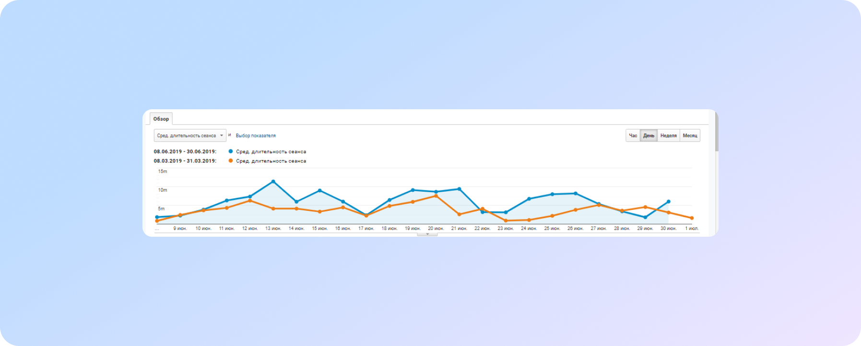The image size is (861, 346).
Task: Select the orange data point at 12 июн.
Action: click(250, 201)
